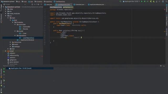
Task: Click the getByEmail method name in code
Action: (x=67, y=31)
